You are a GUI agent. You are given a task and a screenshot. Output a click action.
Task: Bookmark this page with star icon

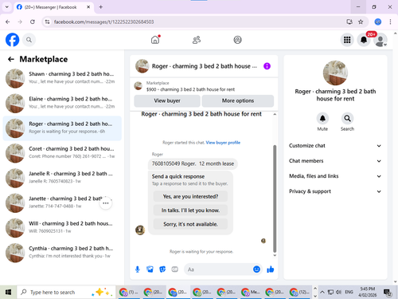tap(361, 22)
